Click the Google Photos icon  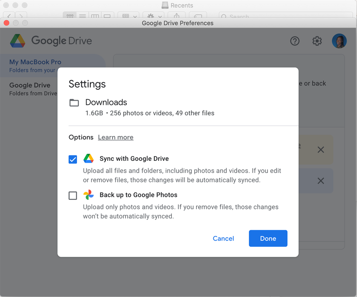(x=88, y=195)
